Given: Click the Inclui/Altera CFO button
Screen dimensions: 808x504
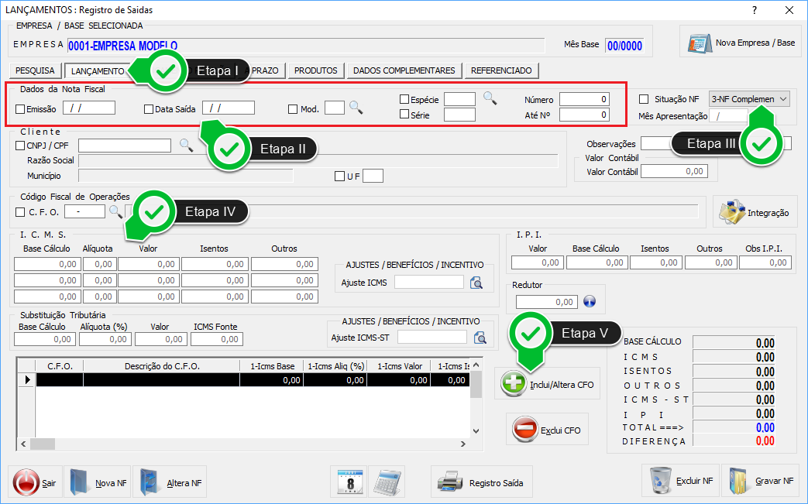Looking at the screenshot, I should click(548, 384).
